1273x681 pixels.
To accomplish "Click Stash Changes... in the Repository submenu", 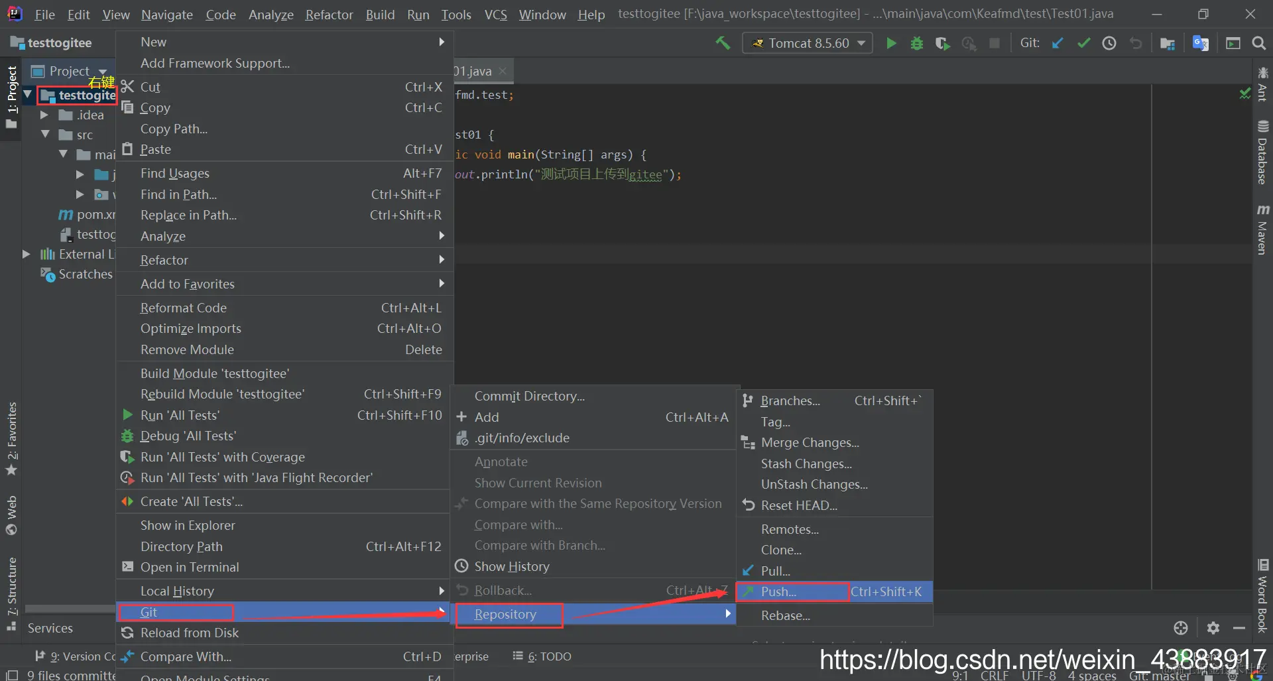I will tap(834, 464).
